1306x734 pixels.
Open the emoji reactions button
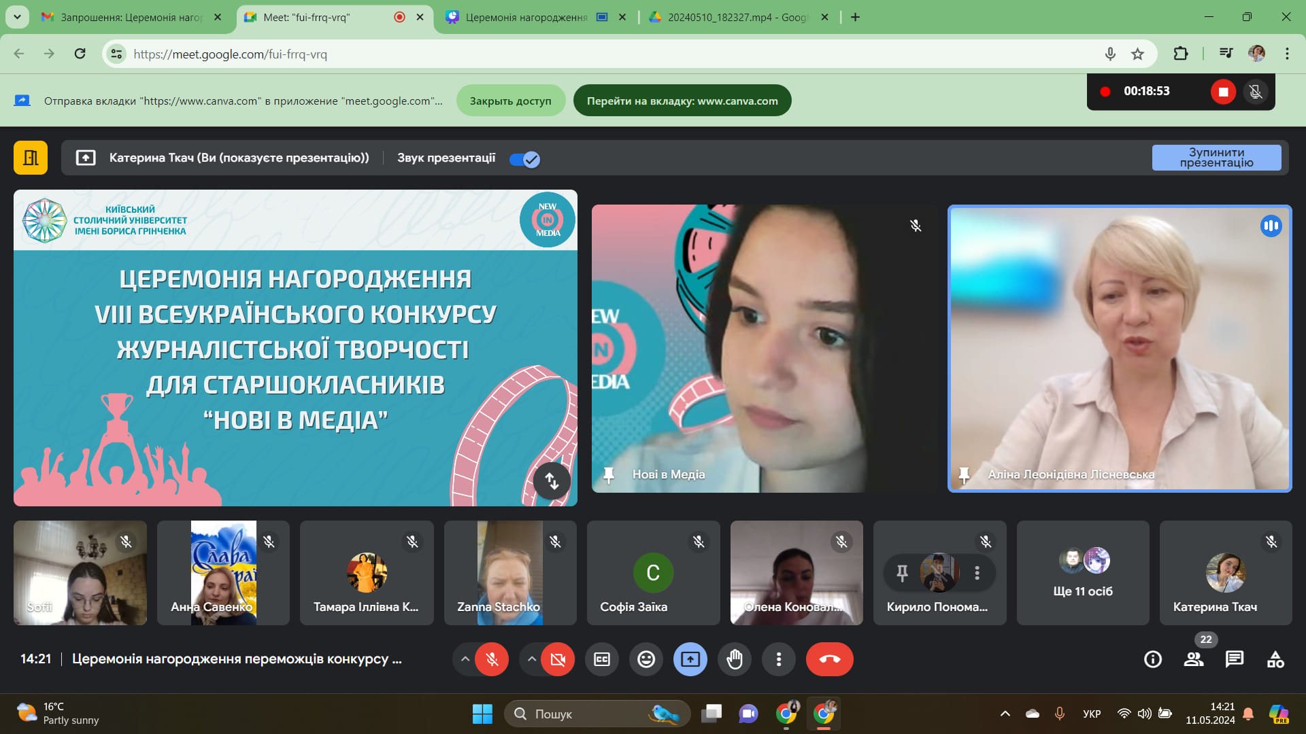pyautogui.click(x=646, y=659)
